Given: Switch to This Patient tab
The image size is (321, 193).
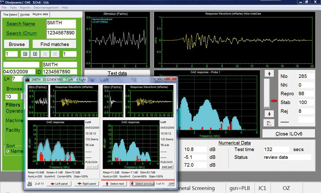Looking at the screenshot, I should (x=10, y=15).
